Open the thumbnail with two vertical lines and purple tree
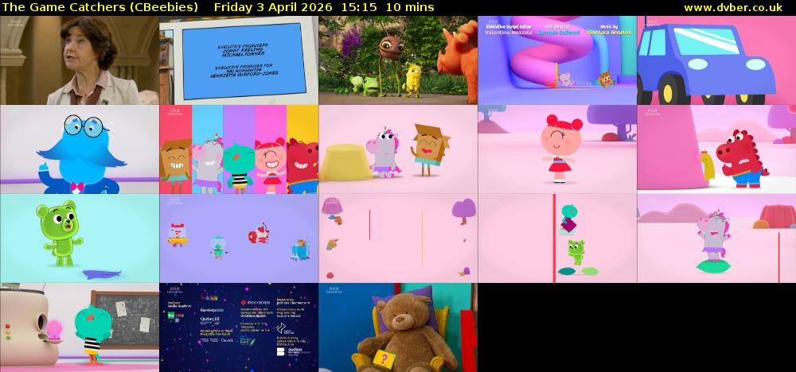796x372 pixels. [x=398, y=238]
